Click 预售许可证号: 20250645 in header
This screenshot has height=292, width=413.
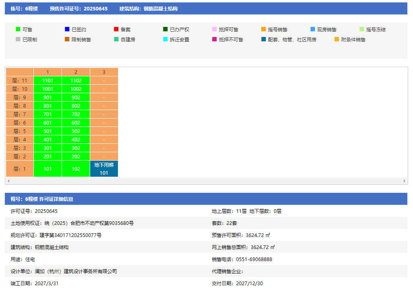[79, 9]
